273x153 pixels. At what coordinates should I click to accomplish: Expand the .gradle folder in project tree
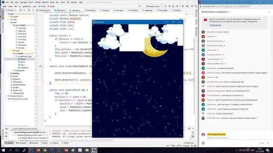point(9,17)
